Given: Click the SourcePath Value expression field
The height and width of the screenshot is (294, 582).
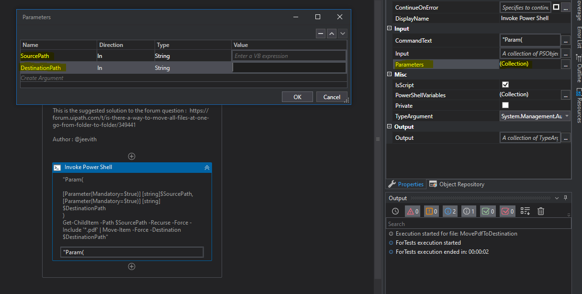Looking at the screenshot, I should [289, 56].
